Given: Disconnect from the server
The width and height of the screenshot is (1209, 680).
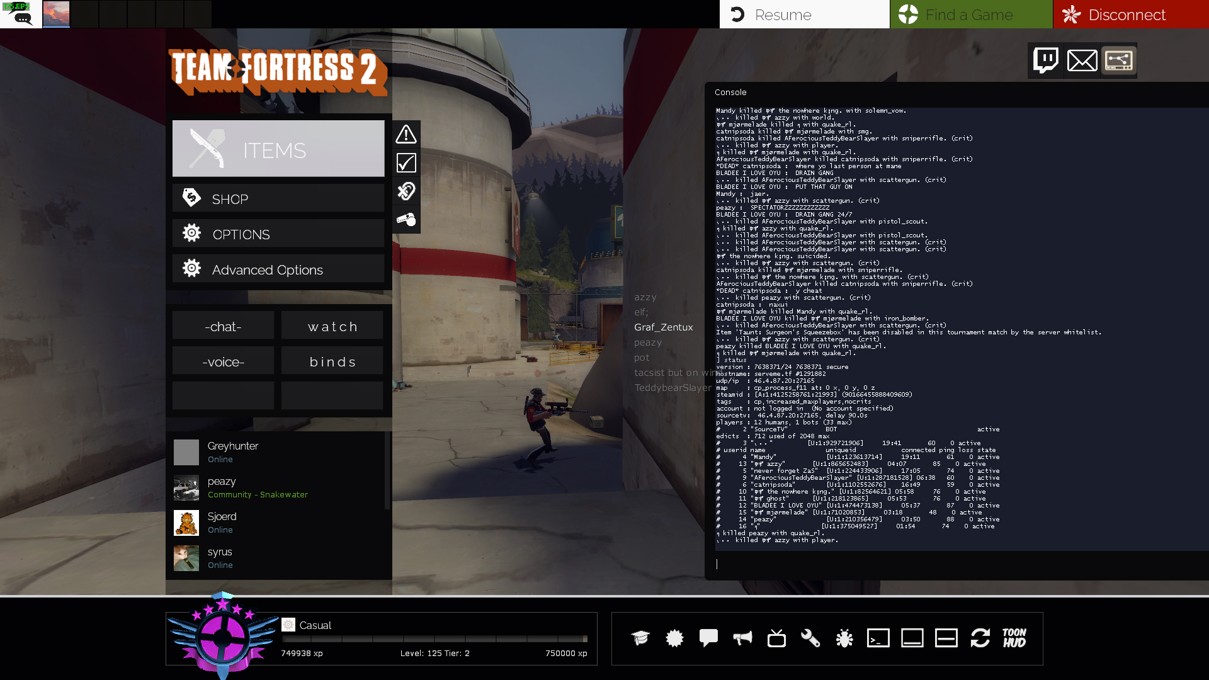Looking at the screenshot, I should pyautogui.click(x=1131, y=14).
